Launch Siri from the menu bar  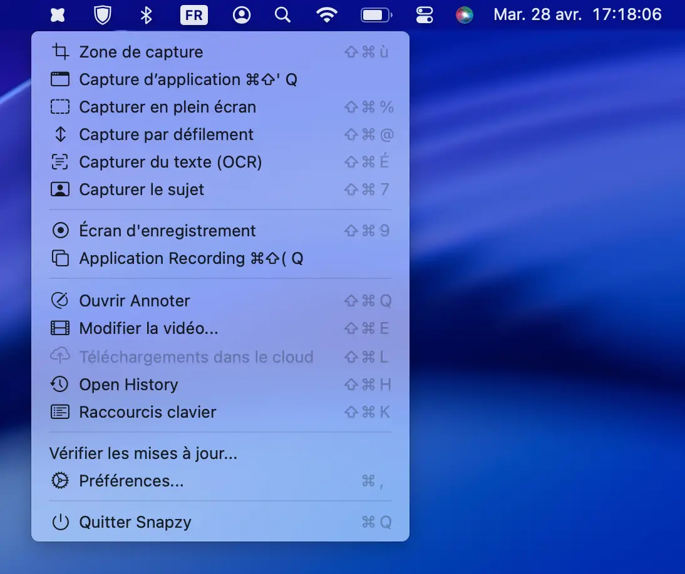(x=465, y=15)
